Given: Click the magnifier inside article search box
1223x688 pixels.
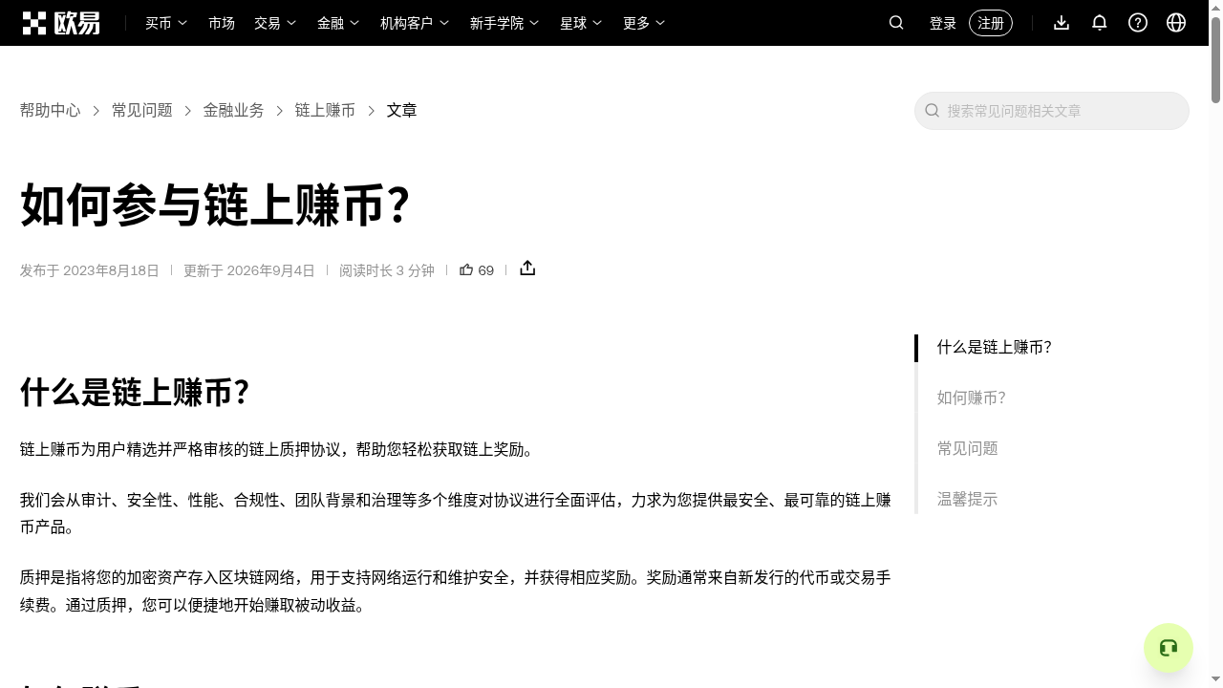Looking at the screenshot, I should pos(933,111).
